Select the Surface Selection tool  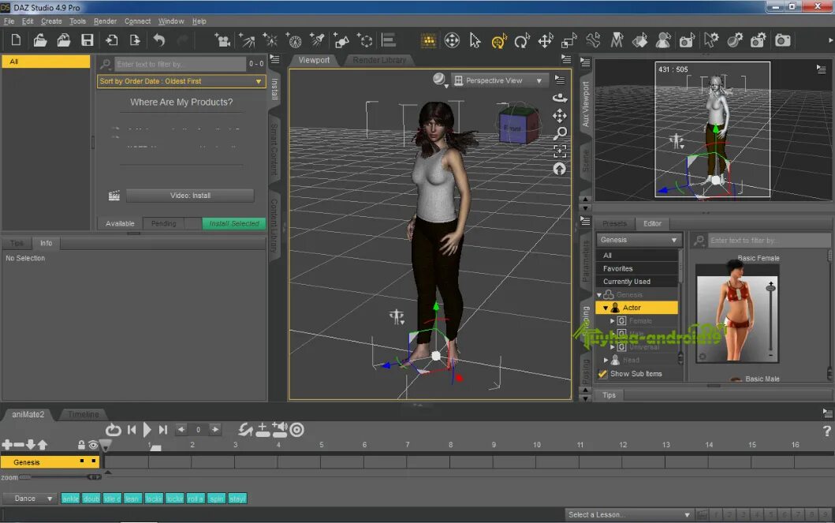tap(640, 40)
